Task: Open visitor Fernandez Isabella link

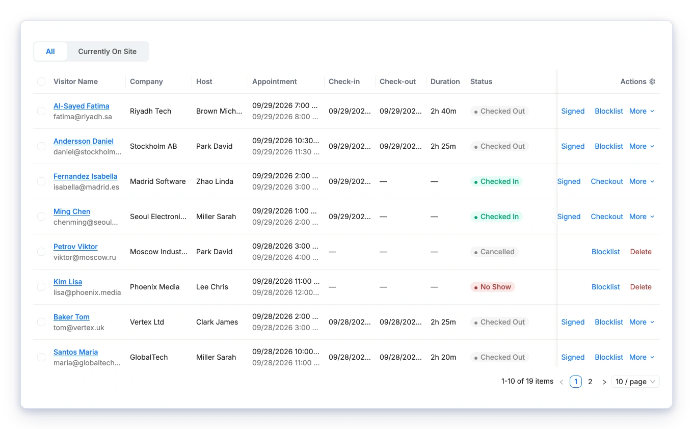Action: coord(86,176)
